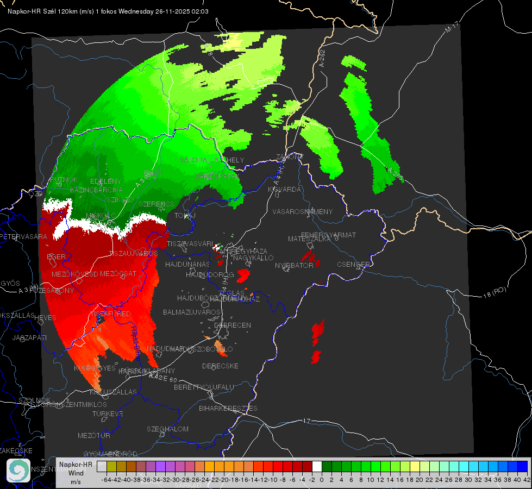Click the MEZOTUR town label

[x=94, y=435]
